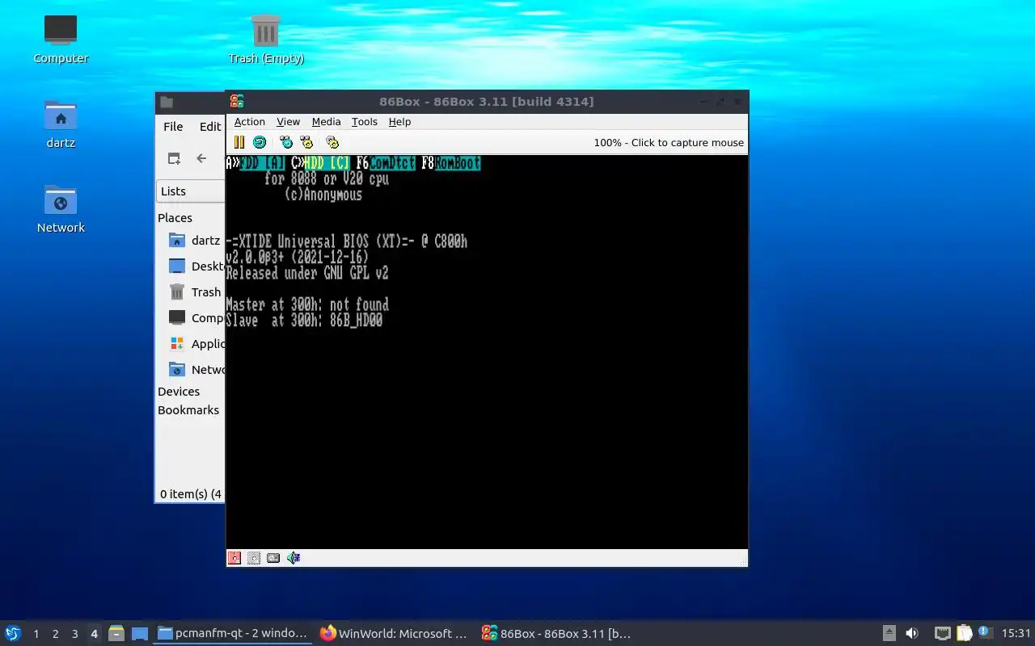Viewport: 1035px width, 646px height.
Task: Click '100% - Click to capture mouse' text
Action: point(669,142)
